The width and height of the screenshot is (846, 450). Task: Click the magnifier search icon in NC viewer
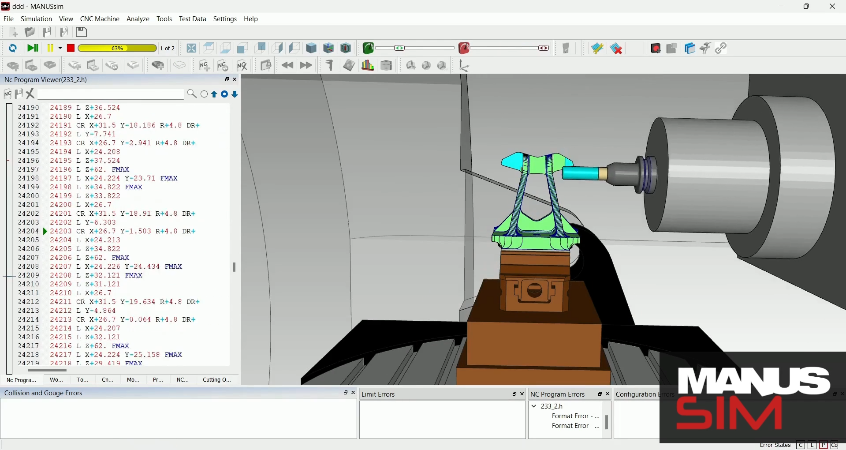coord(192,94)
